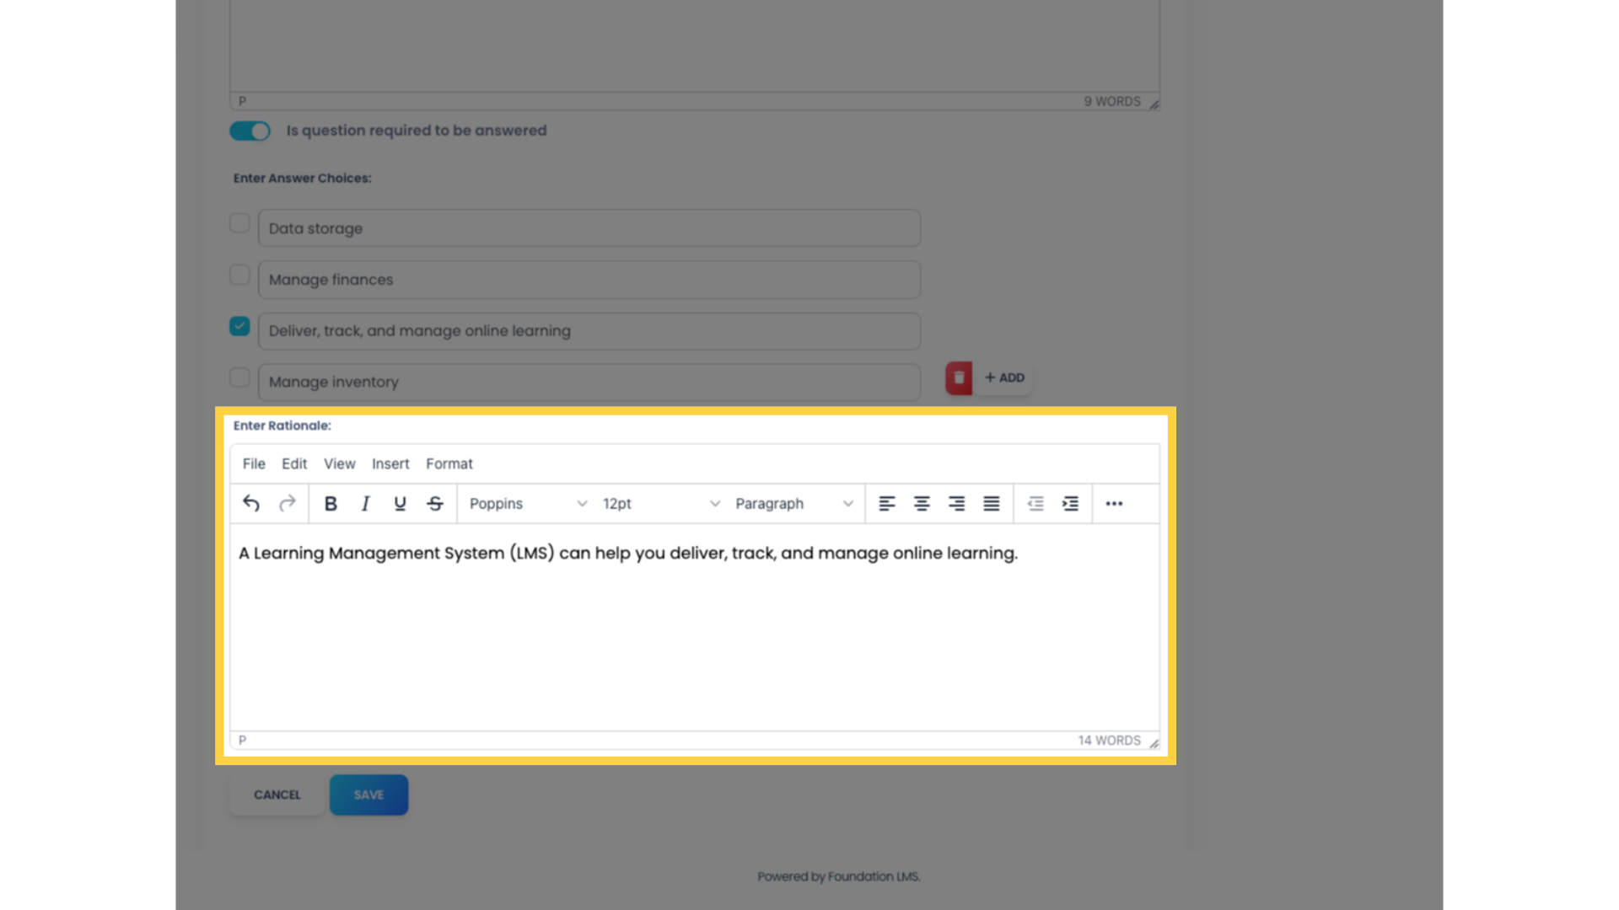Open the Format menu in rationale editor
This screenshot has height=910, width=1619.
click(x=449, y=463)
